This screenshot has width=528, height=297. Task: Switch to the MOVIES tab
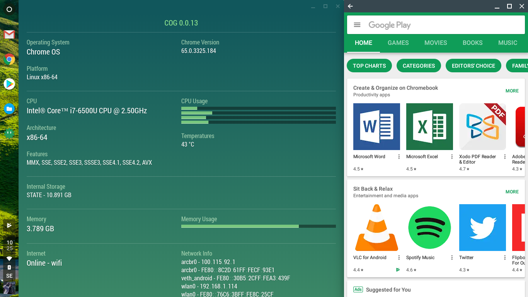tap(436, 43)
